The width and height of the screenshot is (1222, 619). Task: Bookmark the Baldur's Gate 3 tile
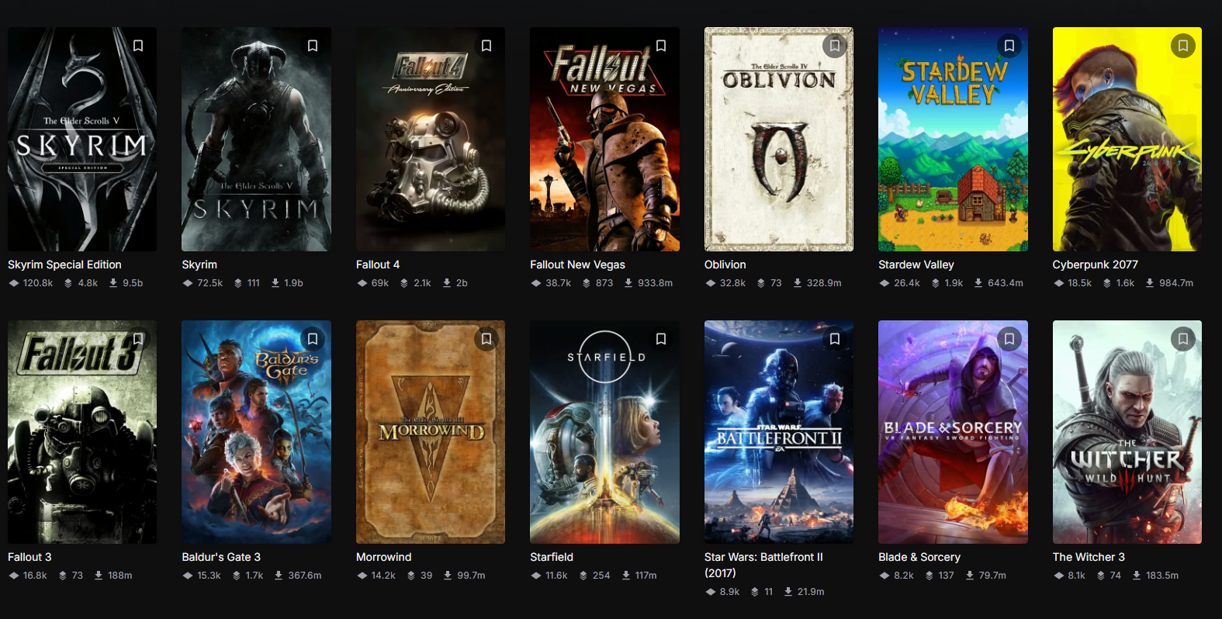point(313,339)
